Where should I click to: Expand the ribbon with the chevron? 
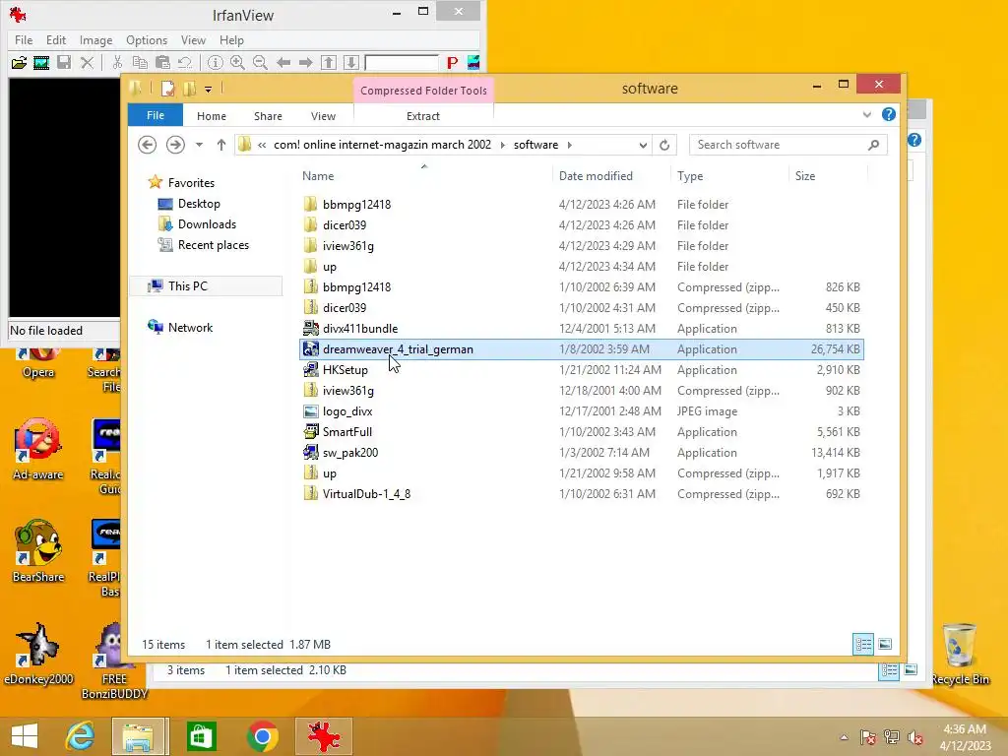867,115
